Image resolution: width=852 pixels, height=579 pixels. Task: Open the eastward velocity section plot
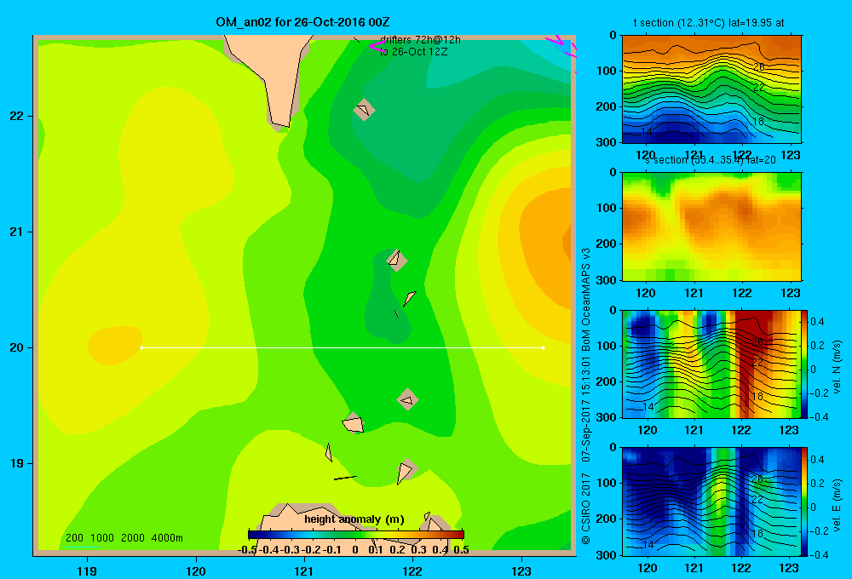711,502
